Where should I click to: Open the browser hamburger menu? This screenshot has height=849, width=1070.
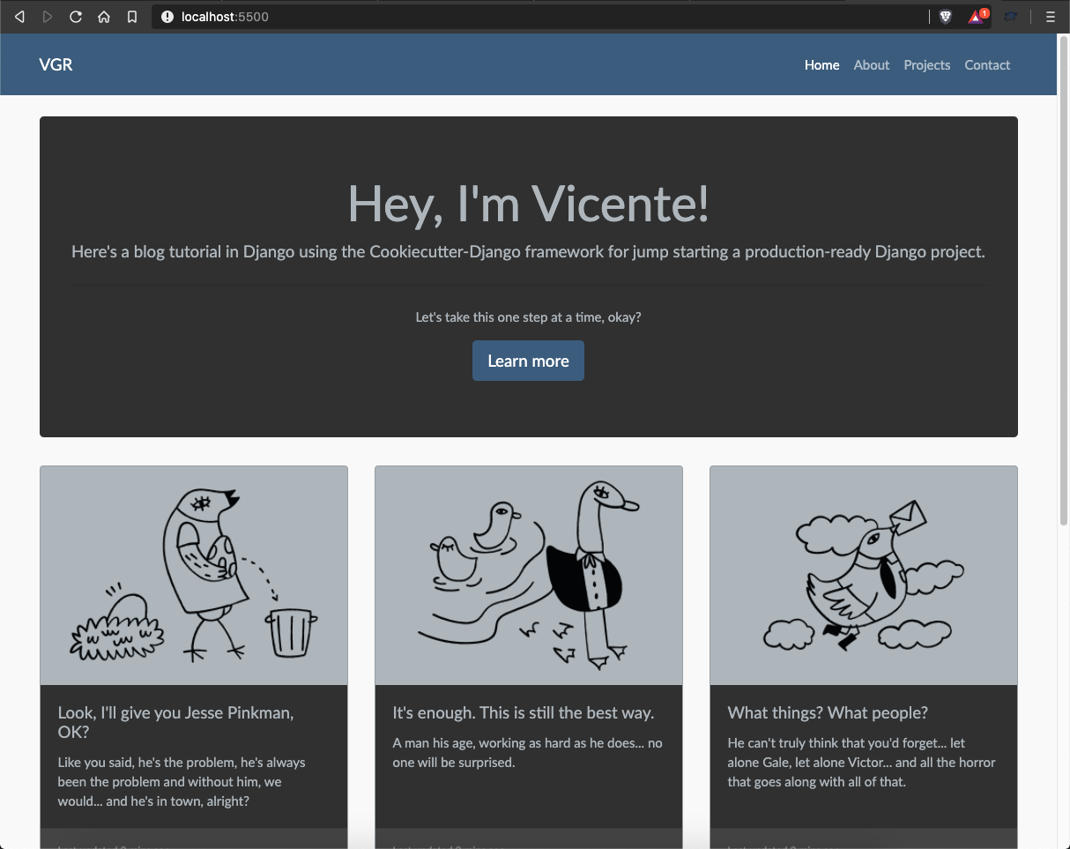pyautogui.click(x=1050, y=17)
